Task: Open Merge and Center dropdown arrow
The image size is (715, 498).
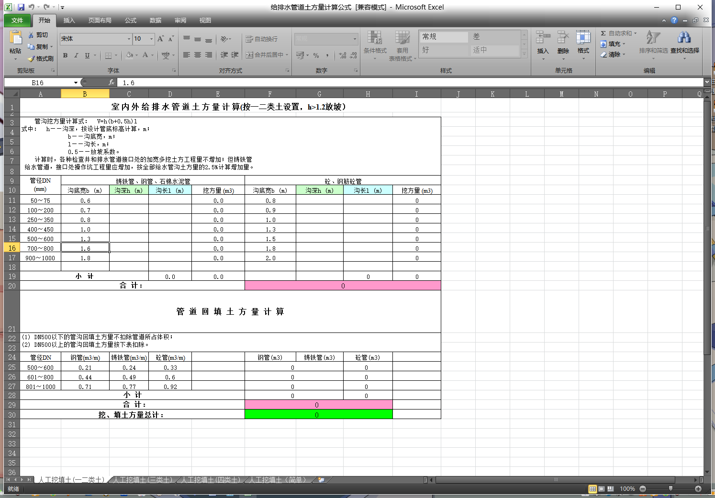Action: (287, 55)
